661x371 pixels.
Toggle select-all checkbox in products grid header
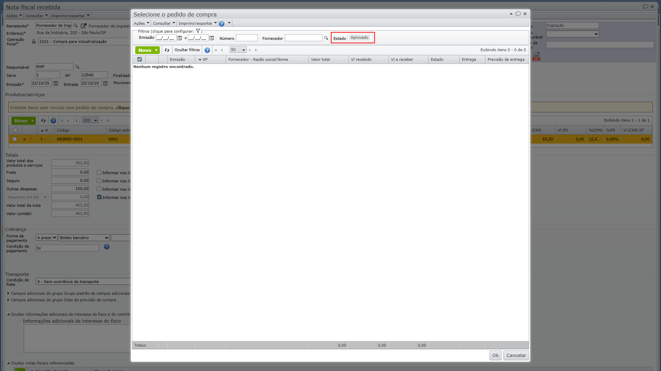(15, 130)
